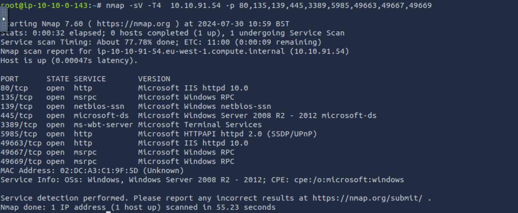Click the 5985/tcp port entry
Image resolution: width=518 pixels, height=213 pixels.
click(19, 134)
